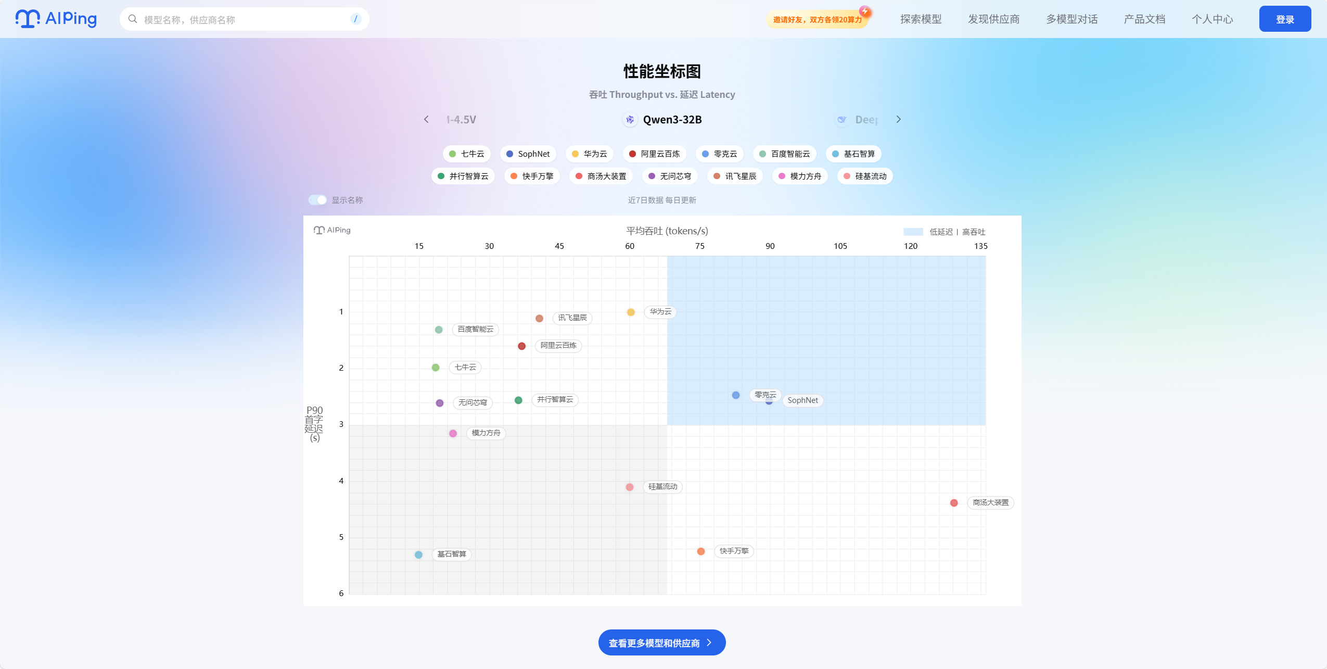The width and height of the screenshot is (1327, 669).
Task: Click the 商汤大装置 data point on chart
Action: (x=954, y=503)
